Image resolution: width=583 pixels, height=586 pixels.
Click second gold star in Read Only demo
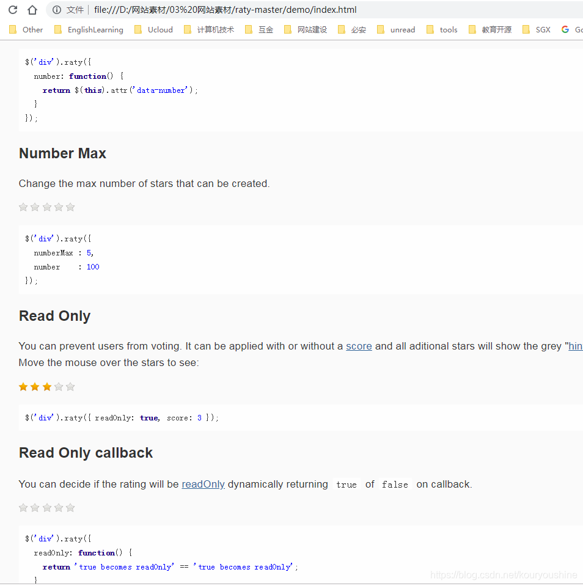(x=35, y=387)
